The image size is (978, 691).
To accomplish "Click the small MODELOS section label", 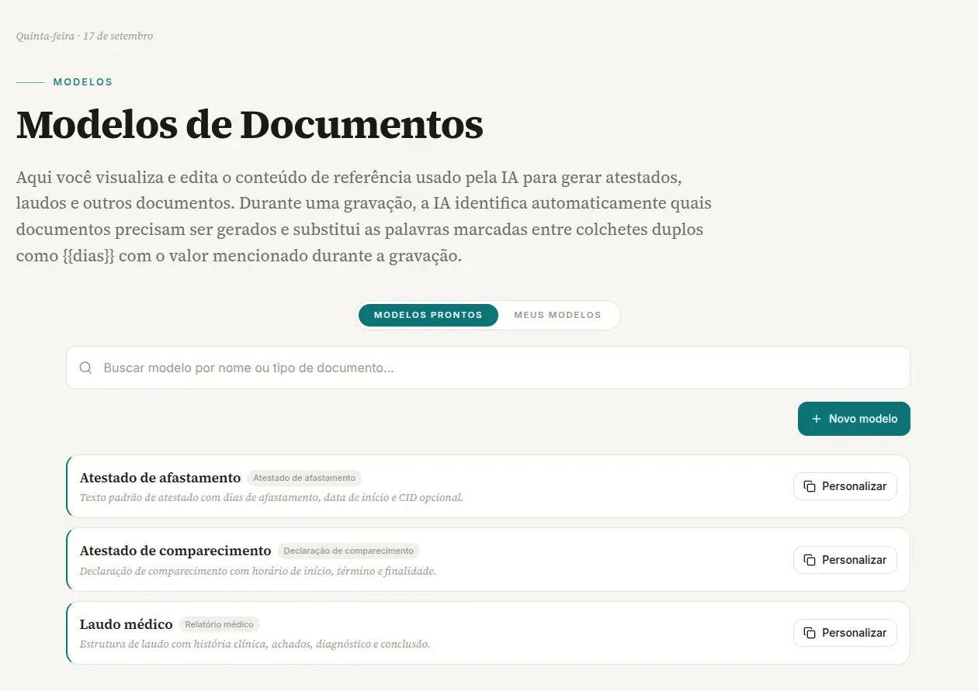I will pos(83,82).
